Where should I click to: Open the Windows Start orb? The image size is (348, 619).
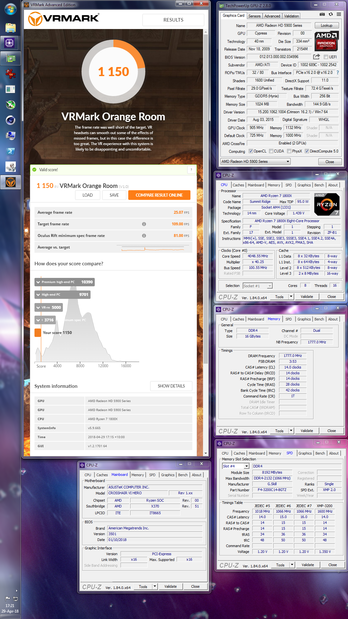(x=11, y=9)
